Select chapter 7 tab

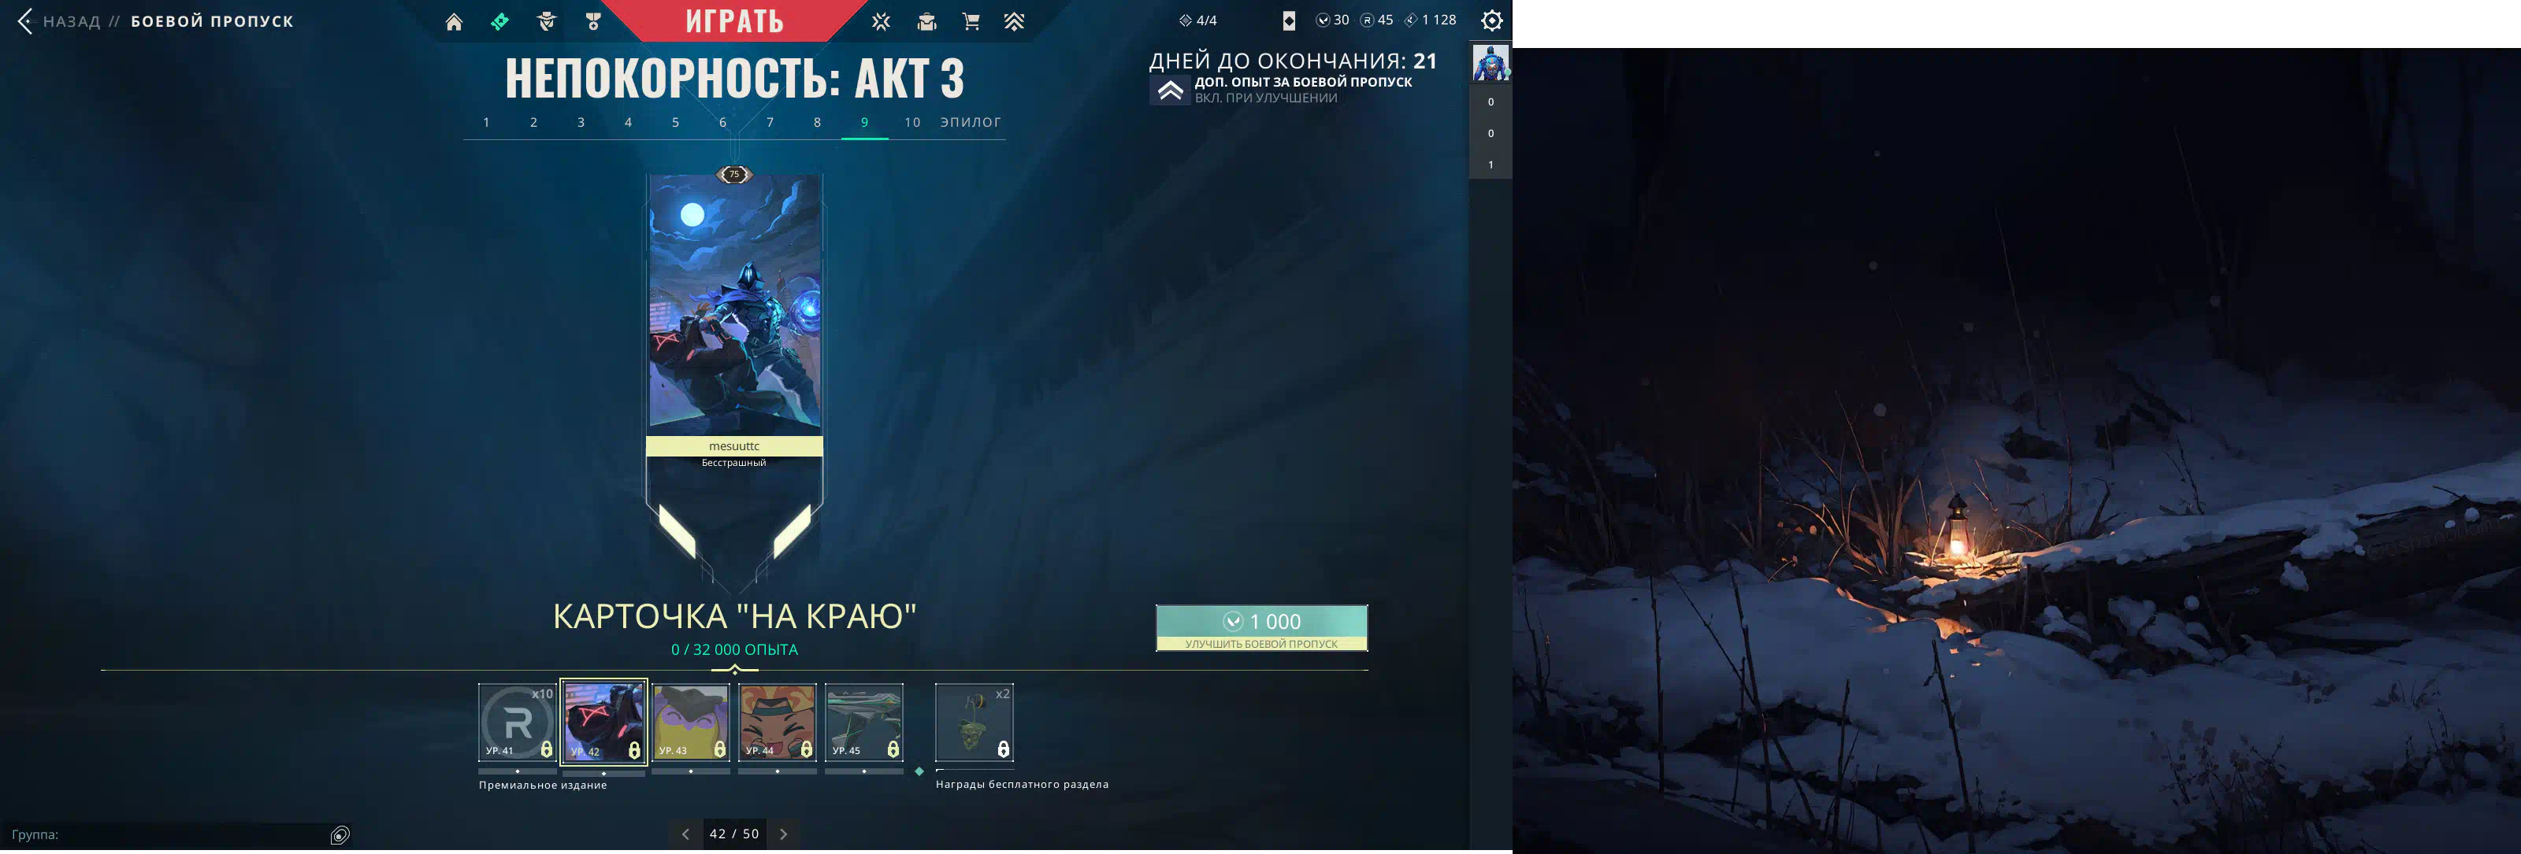click(770, 122)
